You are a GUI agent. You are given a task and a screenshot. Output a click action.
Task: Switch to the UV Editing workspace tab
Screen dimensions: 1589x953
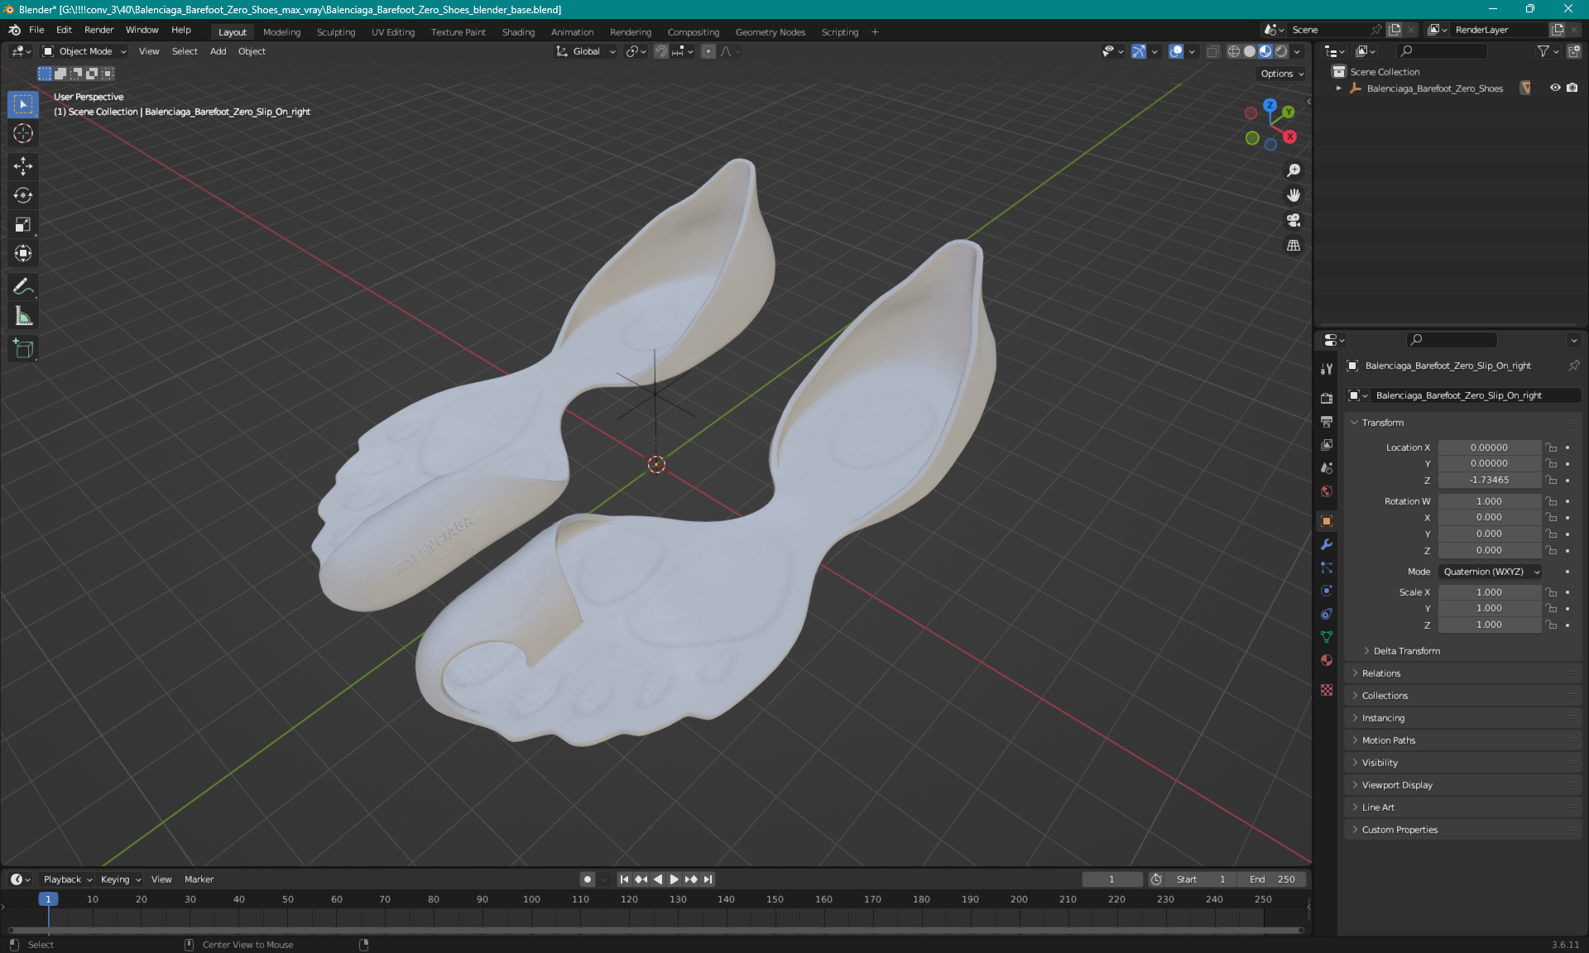(392, 32)
